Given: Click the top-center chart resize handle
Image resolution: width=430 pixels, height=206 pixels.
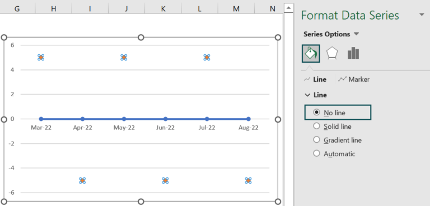Looking at the screenshot, I should coord(141,38).
